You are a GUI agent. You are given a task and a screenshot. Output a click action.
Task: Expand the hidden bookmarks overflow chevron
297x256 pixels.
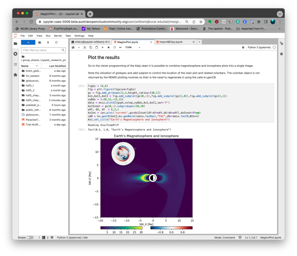click(x=280, y=29)
